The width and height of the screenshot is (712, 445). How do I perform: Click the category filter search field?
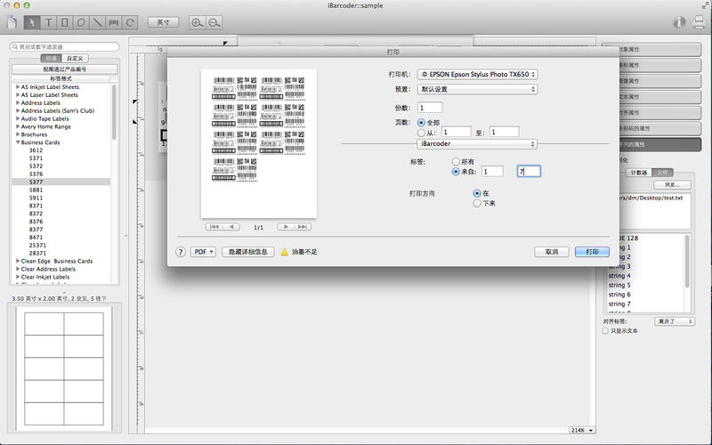coord(64,47)
